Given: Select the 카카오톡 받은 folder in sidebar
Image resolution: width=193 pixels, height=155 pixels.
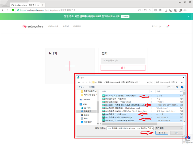Looking at the screenshot, I should 89,95.
